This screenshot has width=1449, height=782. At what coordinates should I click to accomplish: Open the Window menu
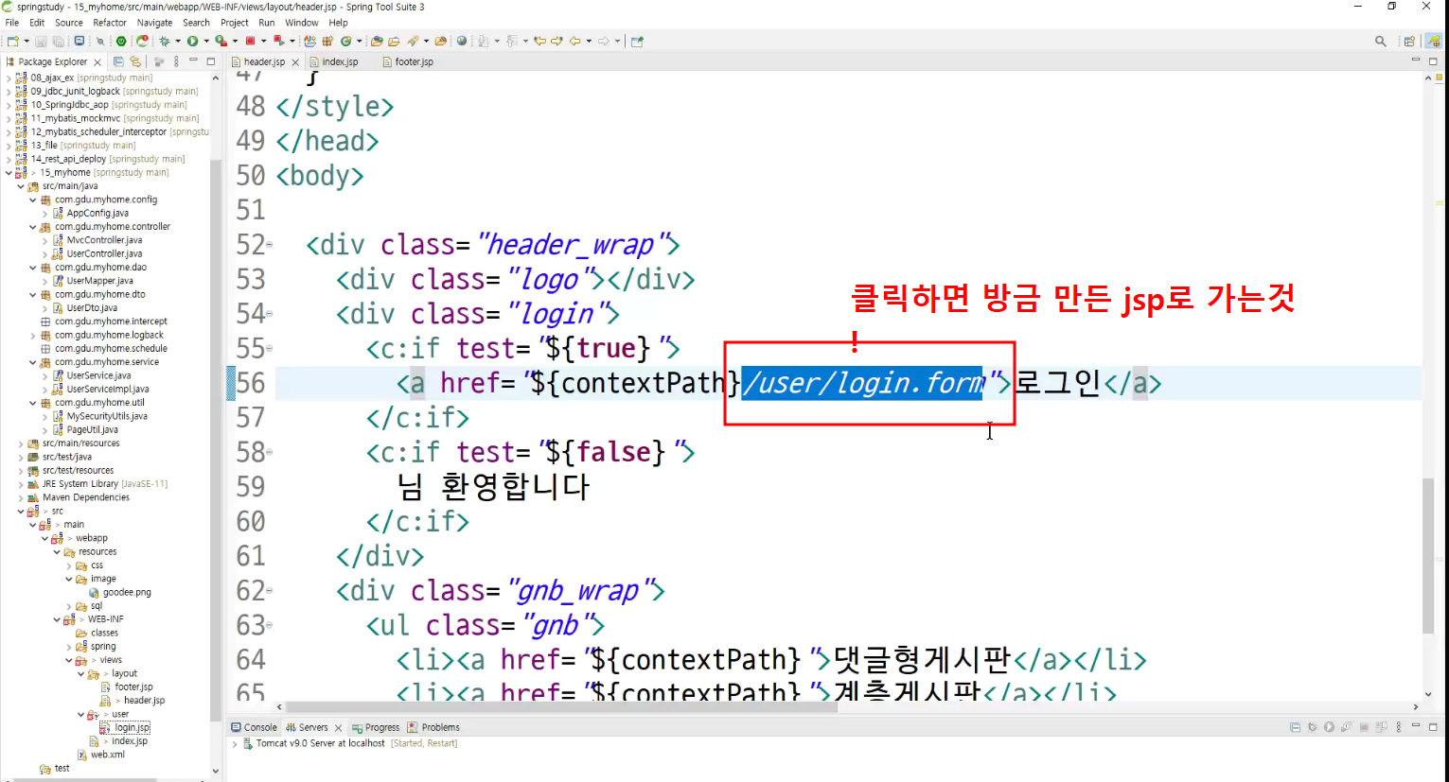pos(301,23)
